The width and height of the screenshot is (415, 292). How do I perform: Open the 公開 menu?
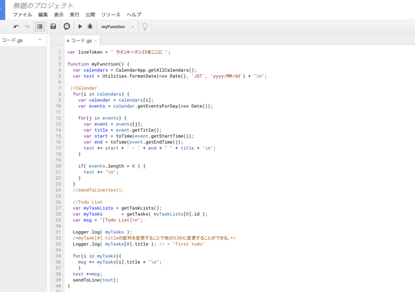pyautogui.click(x=90, y=15)
